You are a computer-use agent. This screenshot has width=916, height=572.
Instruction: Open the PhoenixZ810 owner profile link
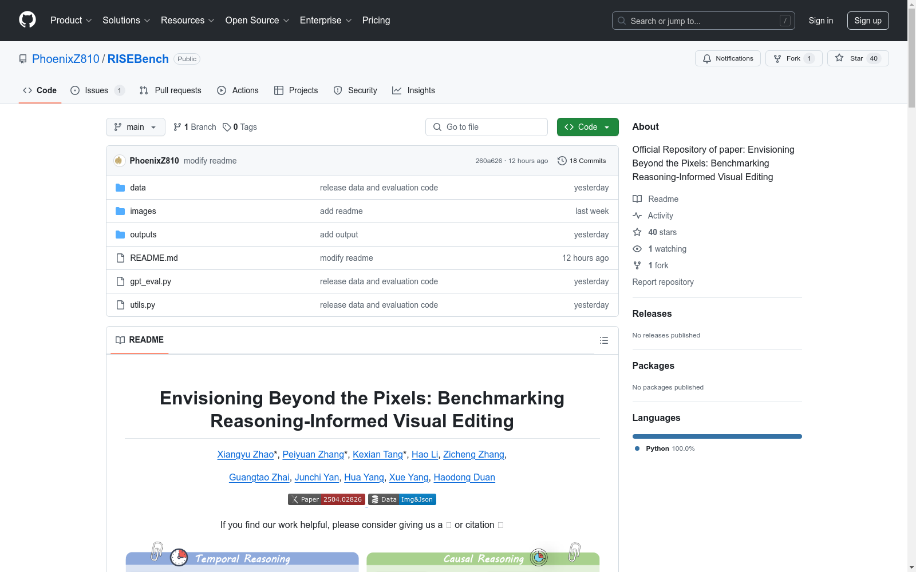(66, 59)
